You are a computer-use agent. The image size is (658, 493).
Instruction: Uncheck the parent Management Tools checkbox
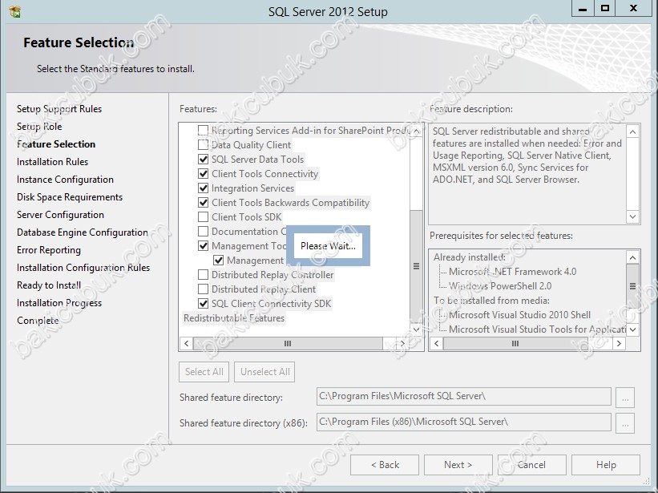(x=203, y=246)
